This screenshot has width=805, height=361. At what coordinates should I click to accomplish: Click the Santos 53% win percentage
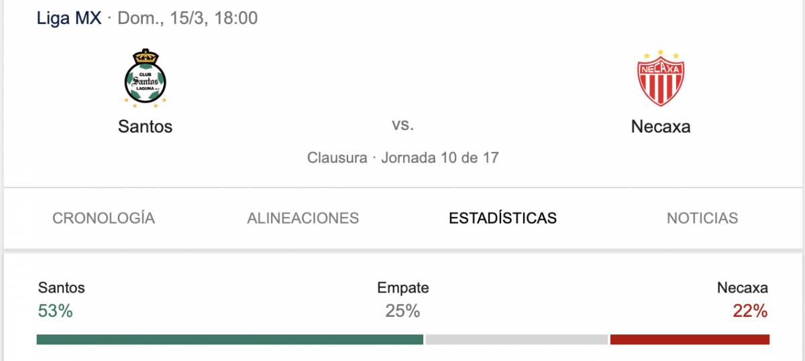click(x=55, y=311)
